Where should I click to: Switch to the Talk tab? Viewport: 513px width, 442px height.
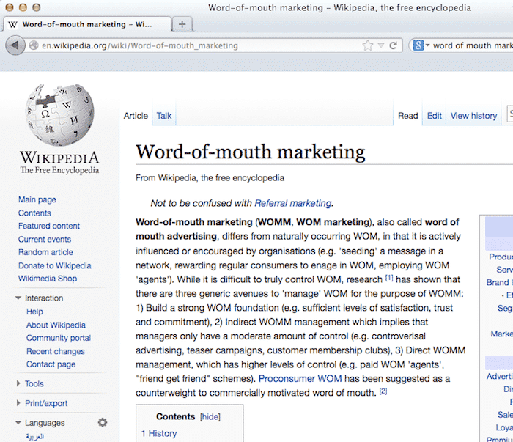click(164, 116)
